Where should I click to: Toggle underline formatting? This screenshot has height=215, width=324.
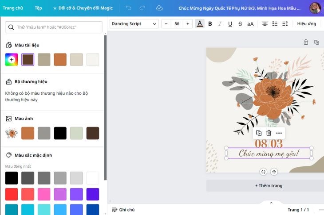pyautogui.click(x=230, y=24)
